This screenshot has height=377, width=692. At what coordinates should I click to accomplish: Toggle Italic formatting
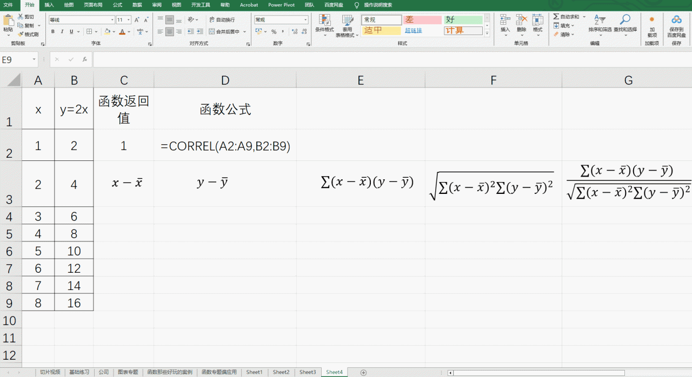[x=63, y=32]
